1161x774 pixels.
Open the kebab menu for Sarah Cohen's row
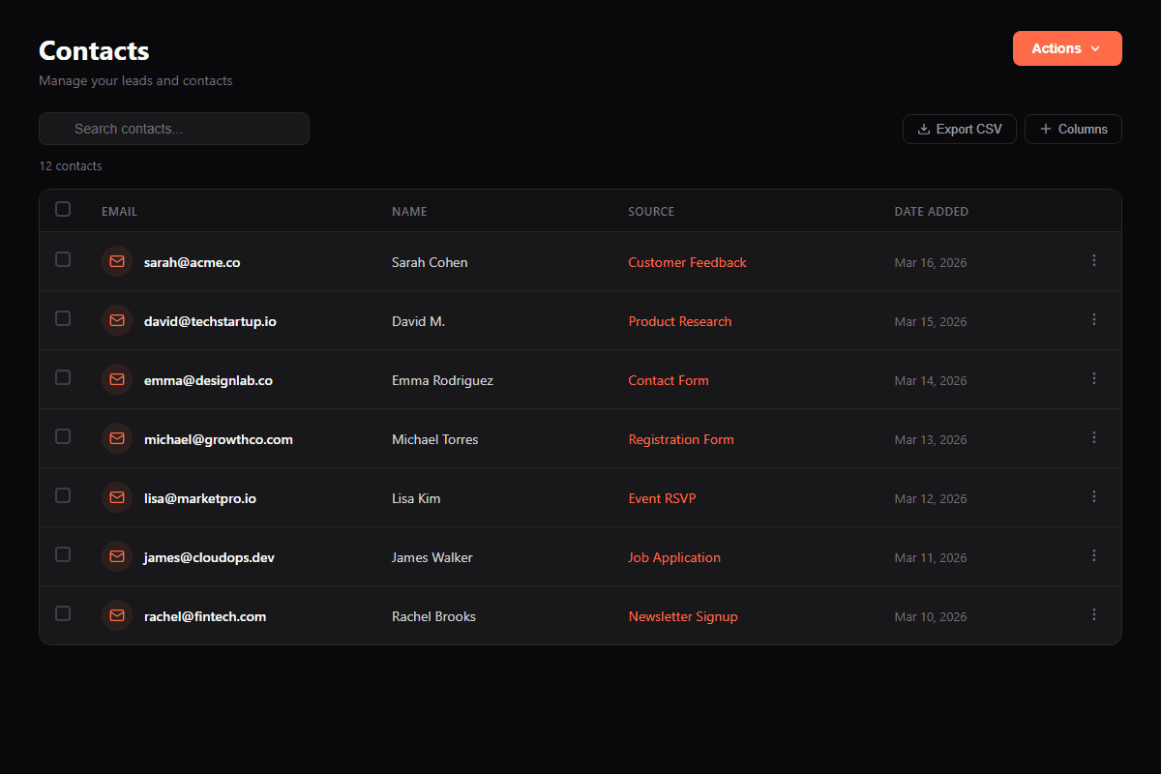1094,260
